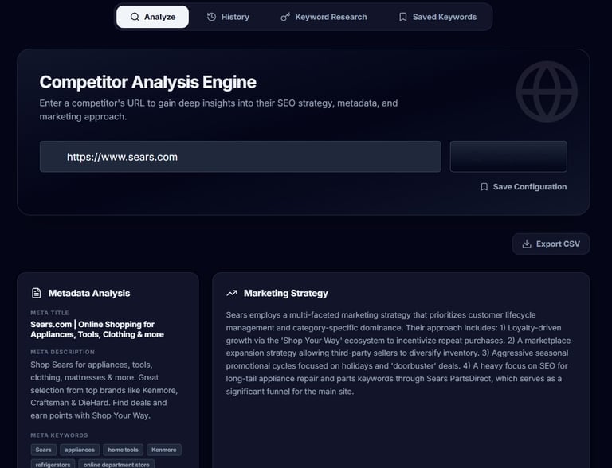Click the 'Shop Sears for appliances' description text
Image resolution: width=612 pixels, height=468 pixels.
[104, 390]
